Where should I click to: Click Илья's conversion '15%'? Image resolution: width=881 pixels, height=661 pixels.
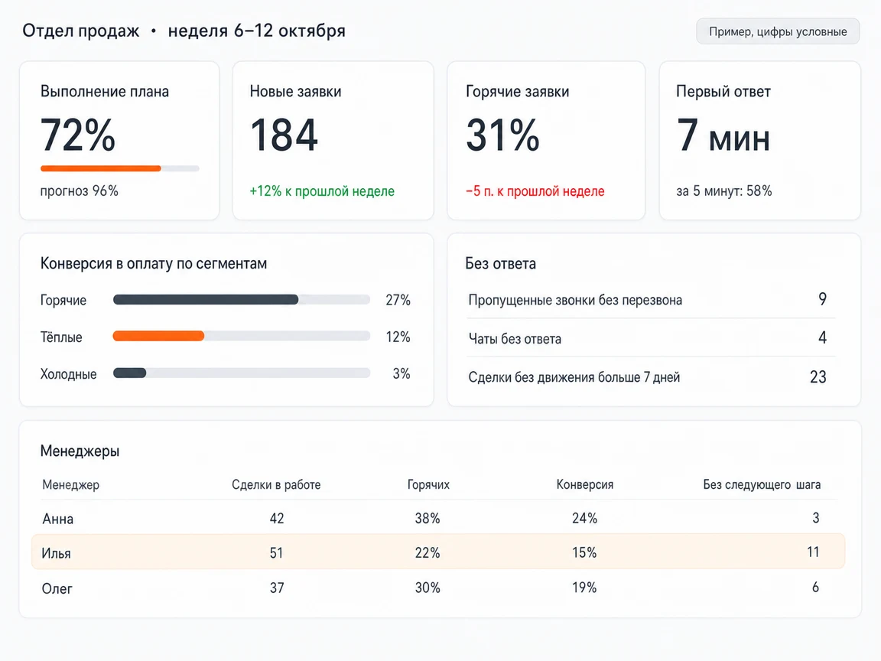pos(584,553)
